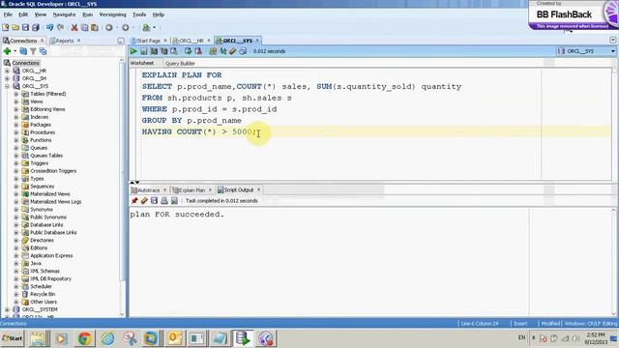Select the Database Links tree item
Viewport: 619px width, 348px height.
[46, 225]
